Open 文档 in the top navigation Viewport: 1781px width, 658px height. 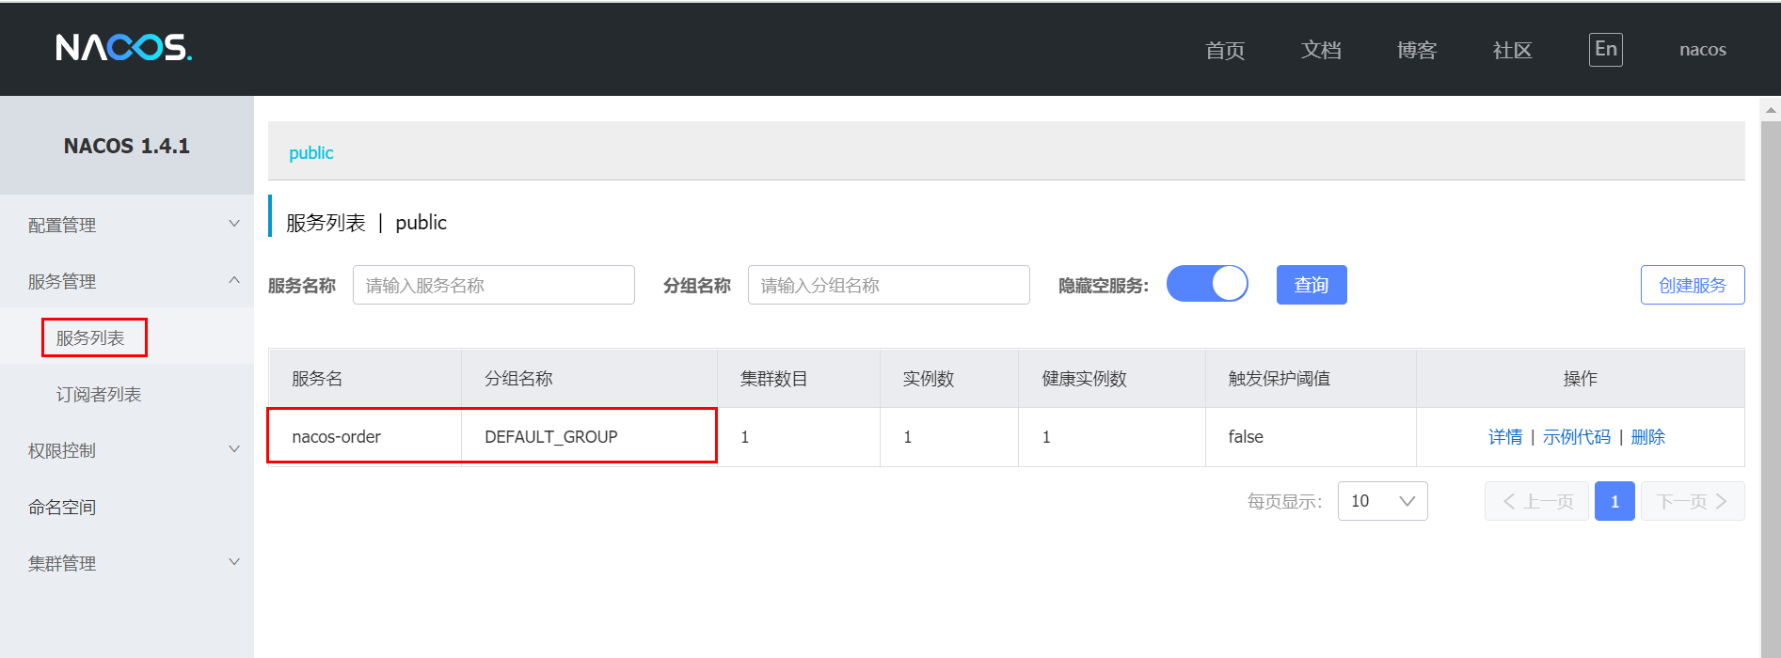click(x=1321, y=50)
